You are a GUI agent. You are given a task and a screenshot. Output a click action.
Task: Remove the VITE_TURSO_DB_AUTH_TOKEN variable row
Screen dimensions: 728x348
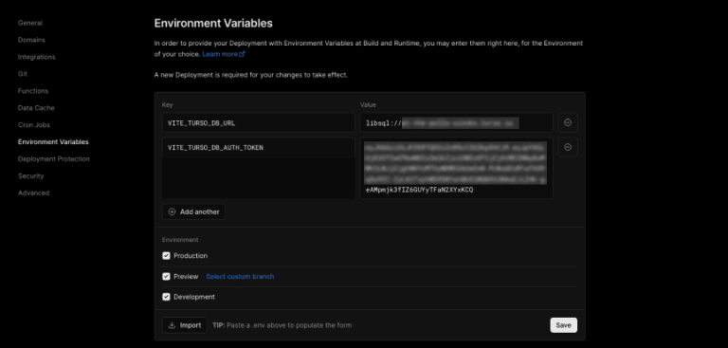pos(568,147)
